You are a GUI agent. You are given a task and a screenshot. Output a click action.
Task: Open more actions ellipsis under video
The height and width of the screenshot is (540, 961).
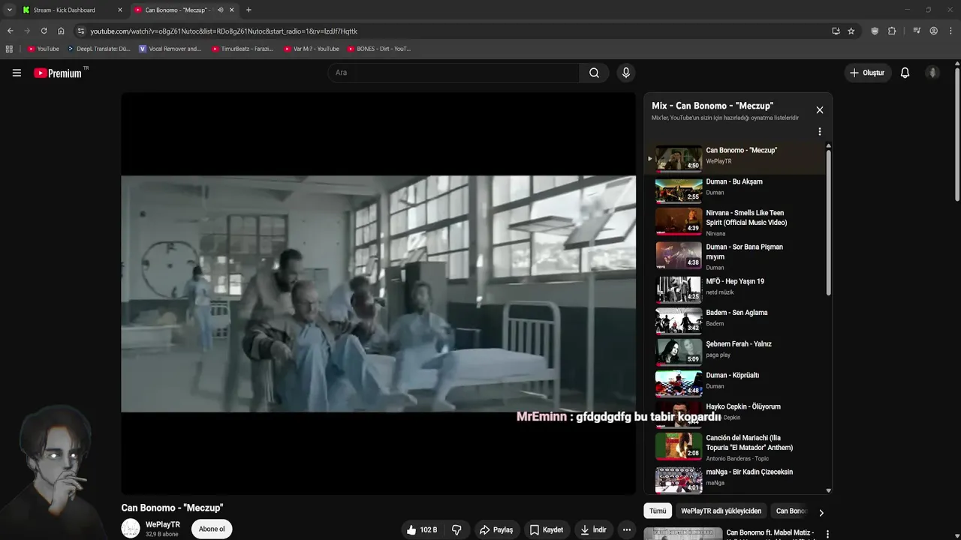(x=626, y=529)
